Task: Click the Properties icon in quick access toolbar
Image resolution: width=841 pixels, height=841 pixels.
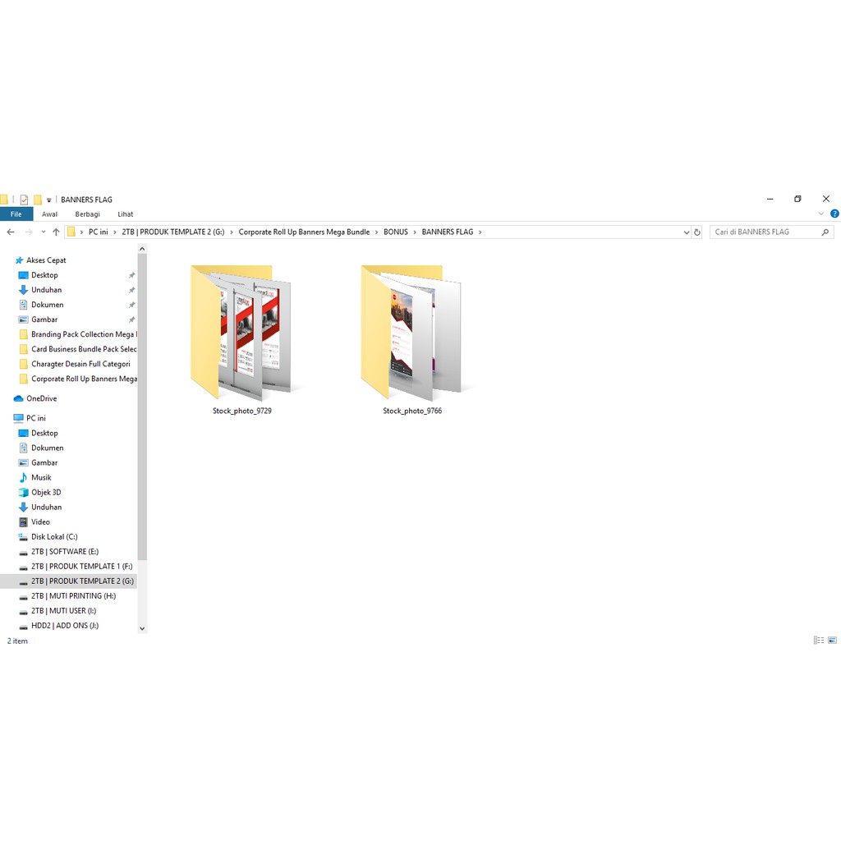Action: (x=24, y=200)
